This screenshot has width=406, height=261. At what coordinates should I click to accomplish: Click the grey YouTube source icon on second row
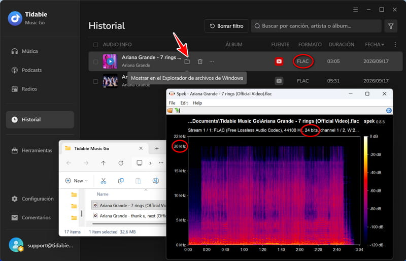279,81
